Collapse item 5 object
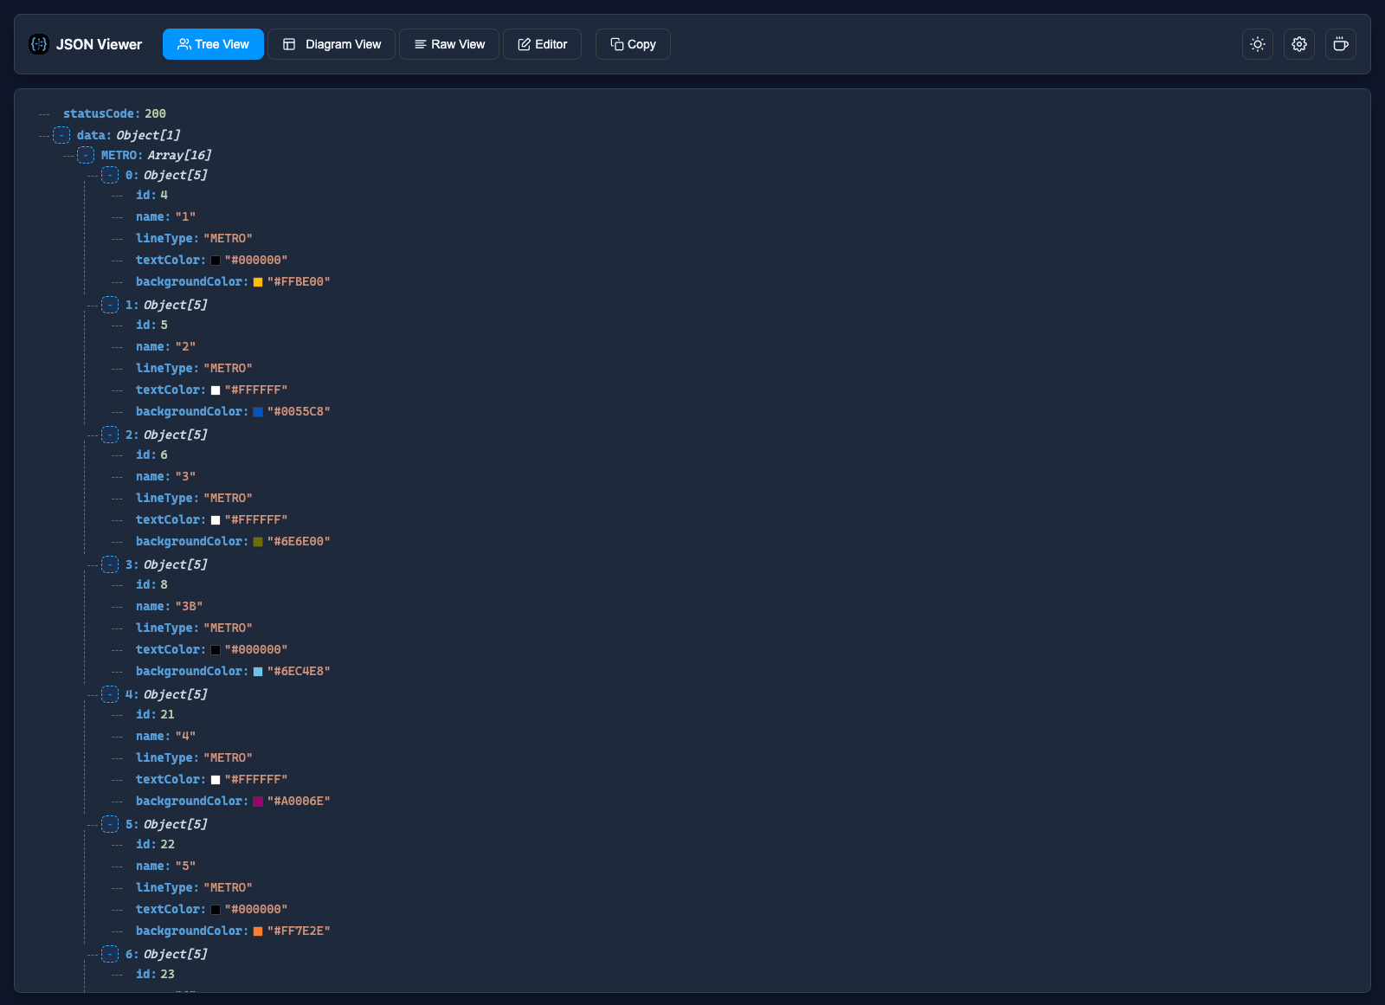The width and height of the screenshot is (1385, 1005). (x=110, y=824)
